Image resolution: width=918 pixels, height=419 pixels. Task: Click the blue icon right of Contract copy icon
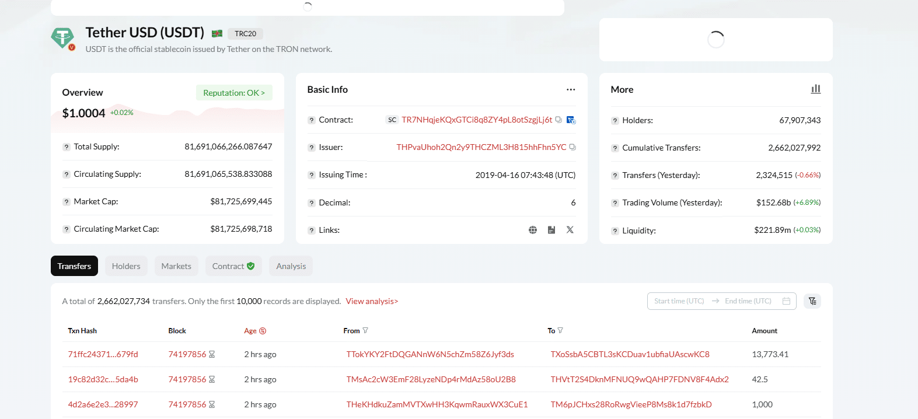point(571,120)
